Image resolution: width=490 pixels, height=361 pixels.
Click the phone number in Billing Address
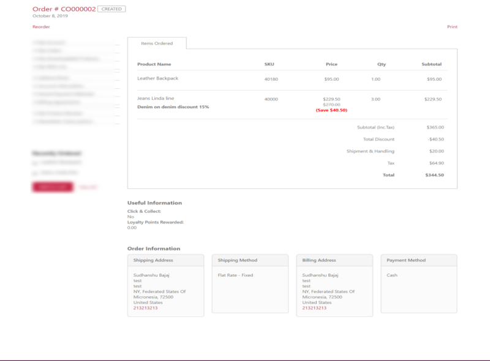pos(314,308)
